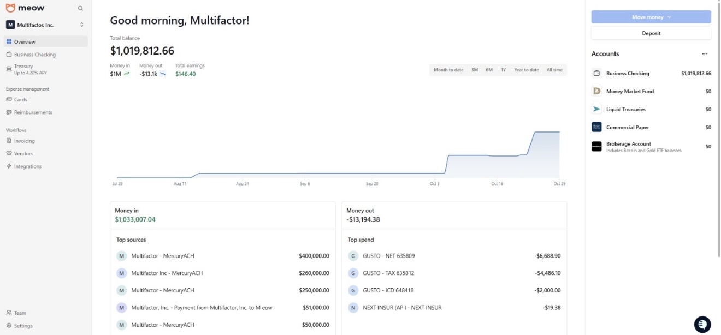This screenshot has width=721, height=335.
Task: Click the Multifactor M avatar badge
Action: point(10,25)
